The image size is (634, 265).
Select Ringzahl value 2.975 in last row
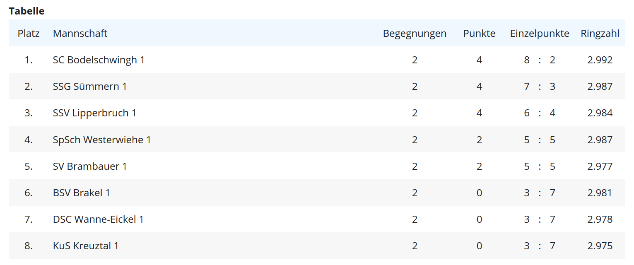(x=600, y=246)
